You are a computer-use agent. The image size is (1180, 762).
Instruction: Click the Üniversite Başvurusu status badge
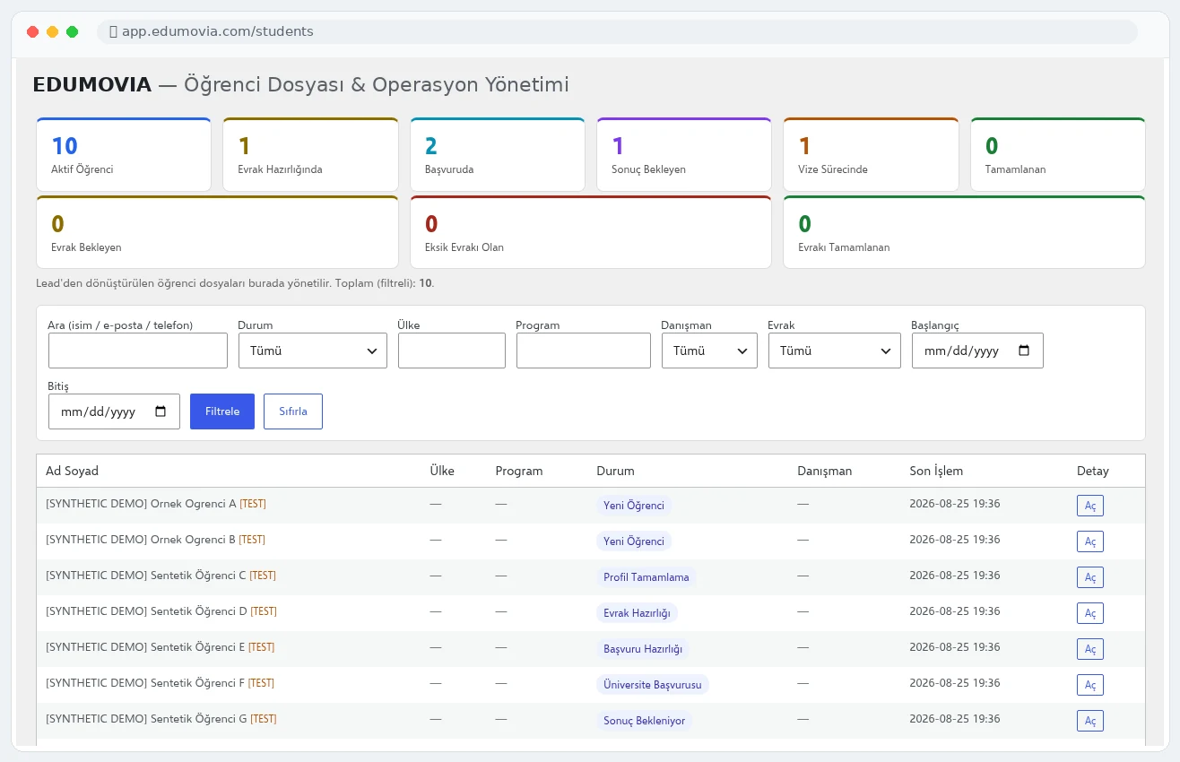tap(653, 685)
